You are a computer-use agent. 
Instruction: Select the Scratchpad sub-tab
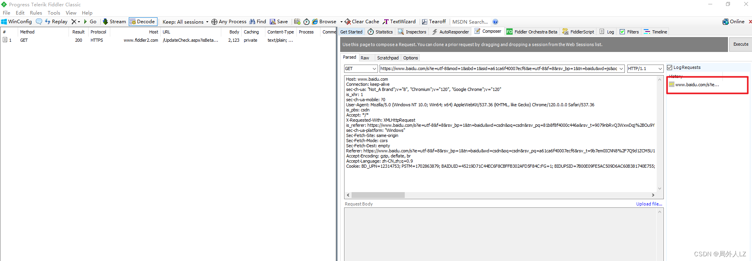point(388,58)
